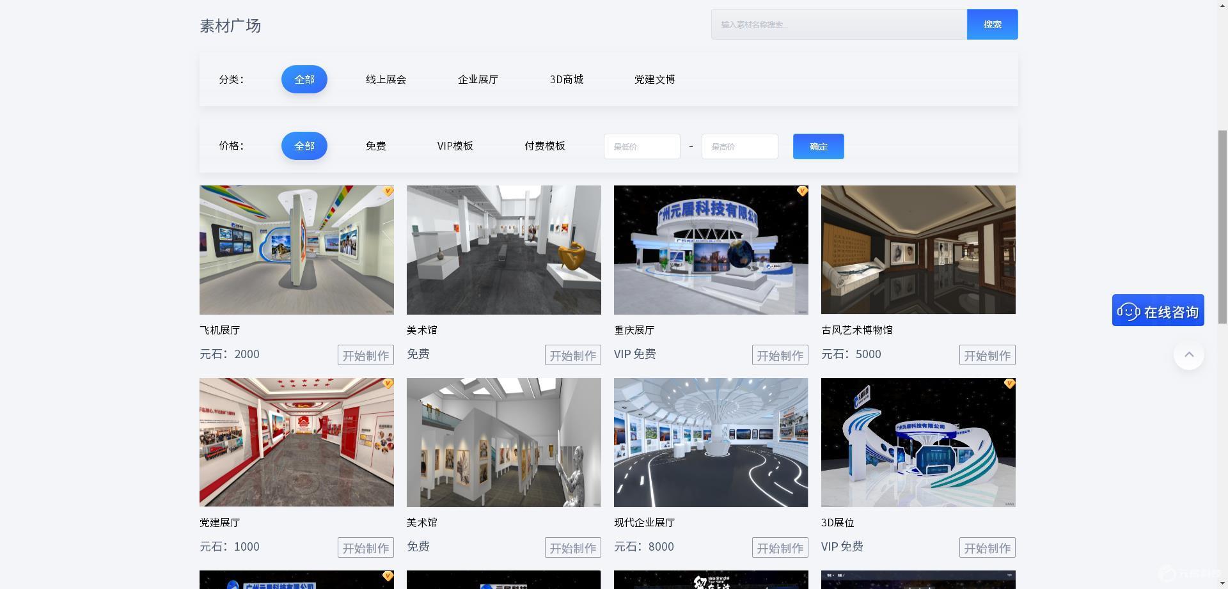
Task: Click the 最高价 maximum price field
Action: point(740,146)
